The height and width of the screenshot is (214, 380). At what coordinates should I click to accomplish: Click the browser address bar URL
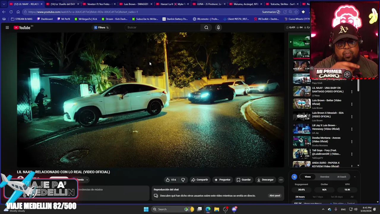click(83, 12)
